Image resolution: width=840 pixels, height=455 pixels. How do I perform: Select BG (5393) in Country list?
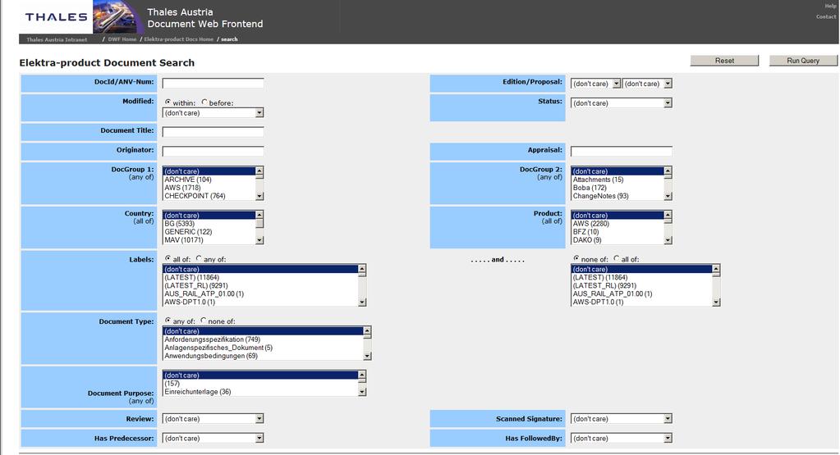coord(209,224)
